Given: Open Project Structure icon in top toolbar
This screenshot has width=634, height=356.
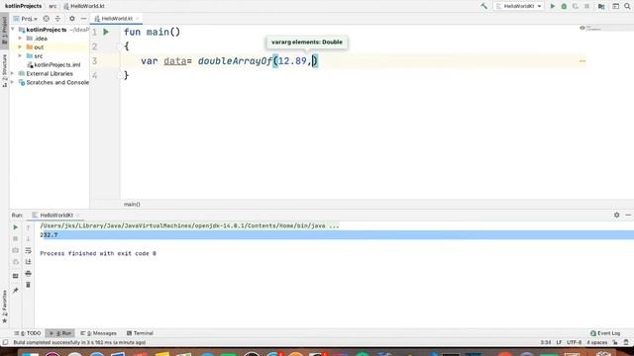Looking at the screenshot, I should pos(601,6).
